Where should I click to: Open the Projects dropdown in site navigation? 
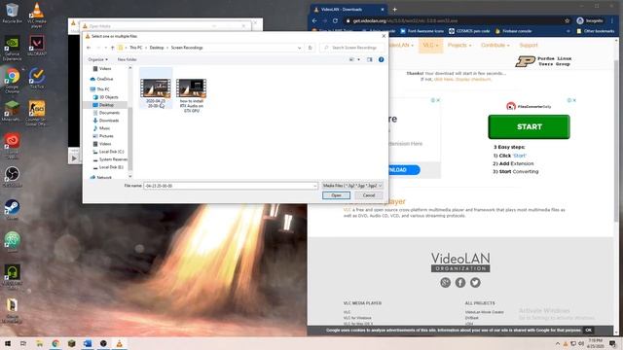459,46
